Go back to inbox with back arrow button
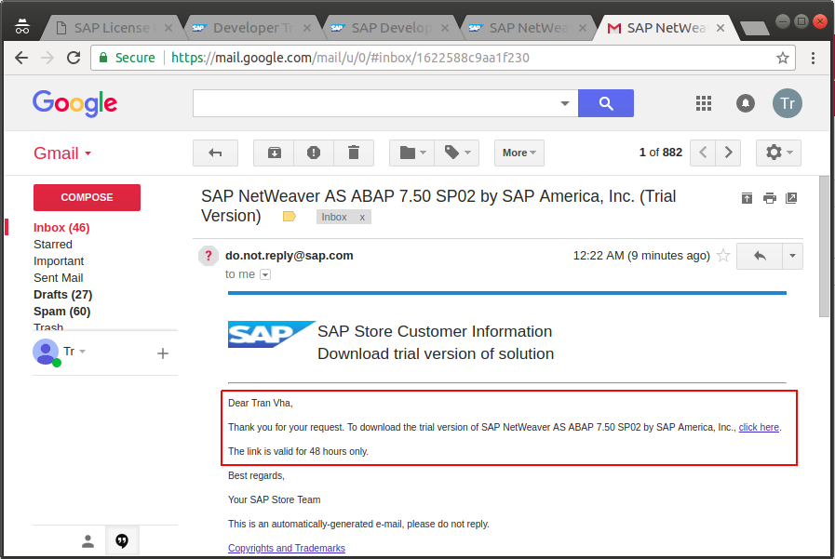 point(215,153)
